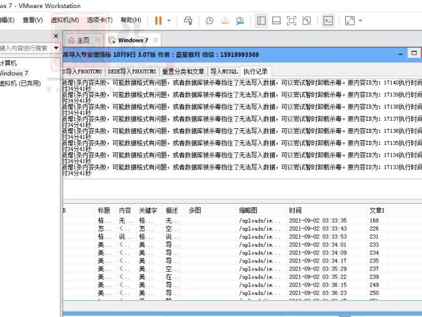Screen dimensions: 422x317
Task: Select the row with time 03:35:29
Action: pos(242,269)
